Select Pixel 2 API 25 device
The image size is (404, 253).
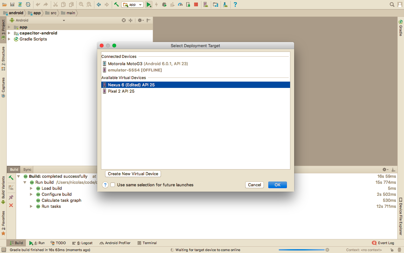pyautogui.click(x=121, y=91)
